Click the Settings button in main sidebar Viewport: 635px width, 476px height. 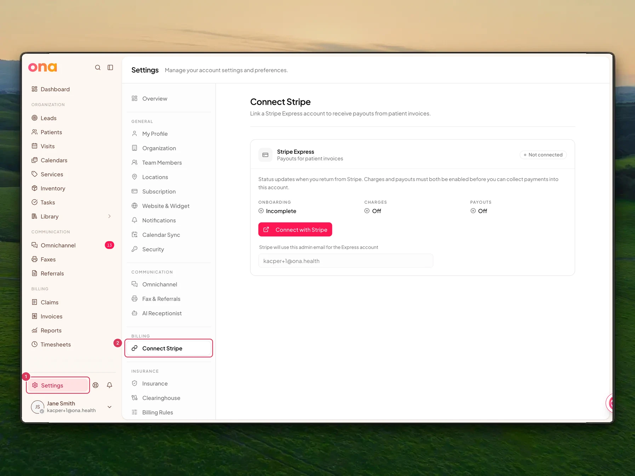(58, 385)
